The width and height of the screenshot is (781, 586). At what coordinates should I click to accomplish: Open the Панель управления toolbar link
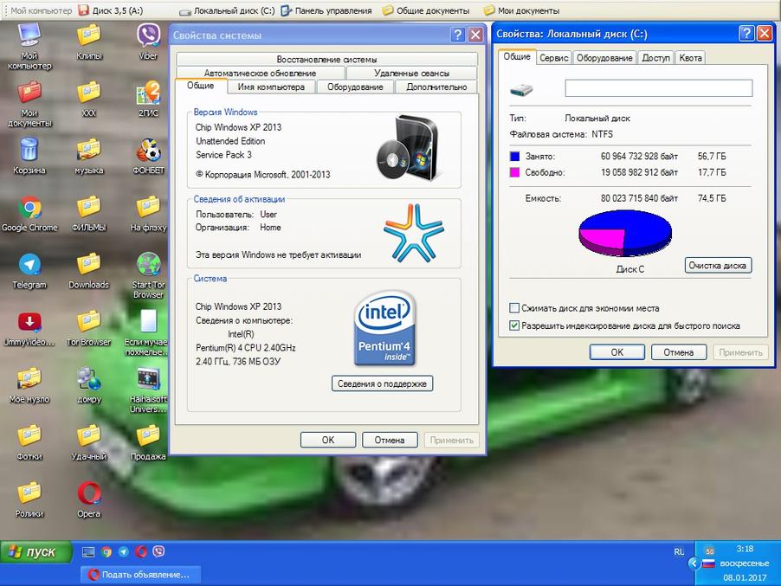pos(326,10)
